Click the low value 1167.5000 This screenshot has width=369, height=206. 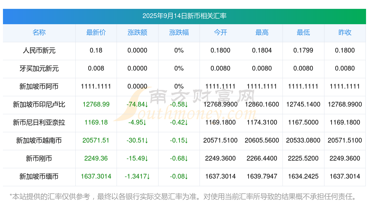point(303,122)
